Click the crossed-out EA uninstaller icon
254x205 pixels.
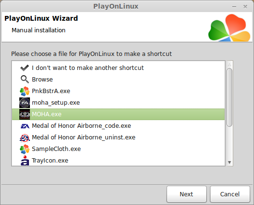pyautogui.click(x=25, y=137)
